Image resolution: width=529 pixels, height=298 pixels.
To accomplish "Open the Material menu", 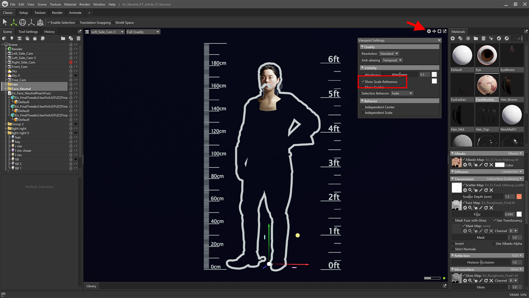I will pos(70,4).
